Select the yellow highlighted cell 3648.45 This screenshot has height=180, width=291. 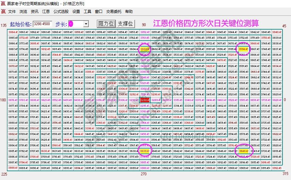tap(243, 151)
